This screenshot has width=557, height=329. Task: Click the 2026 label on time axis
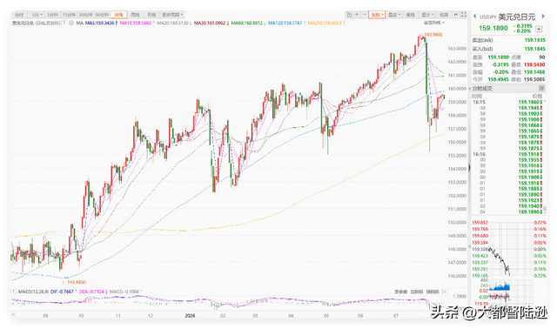190,315
